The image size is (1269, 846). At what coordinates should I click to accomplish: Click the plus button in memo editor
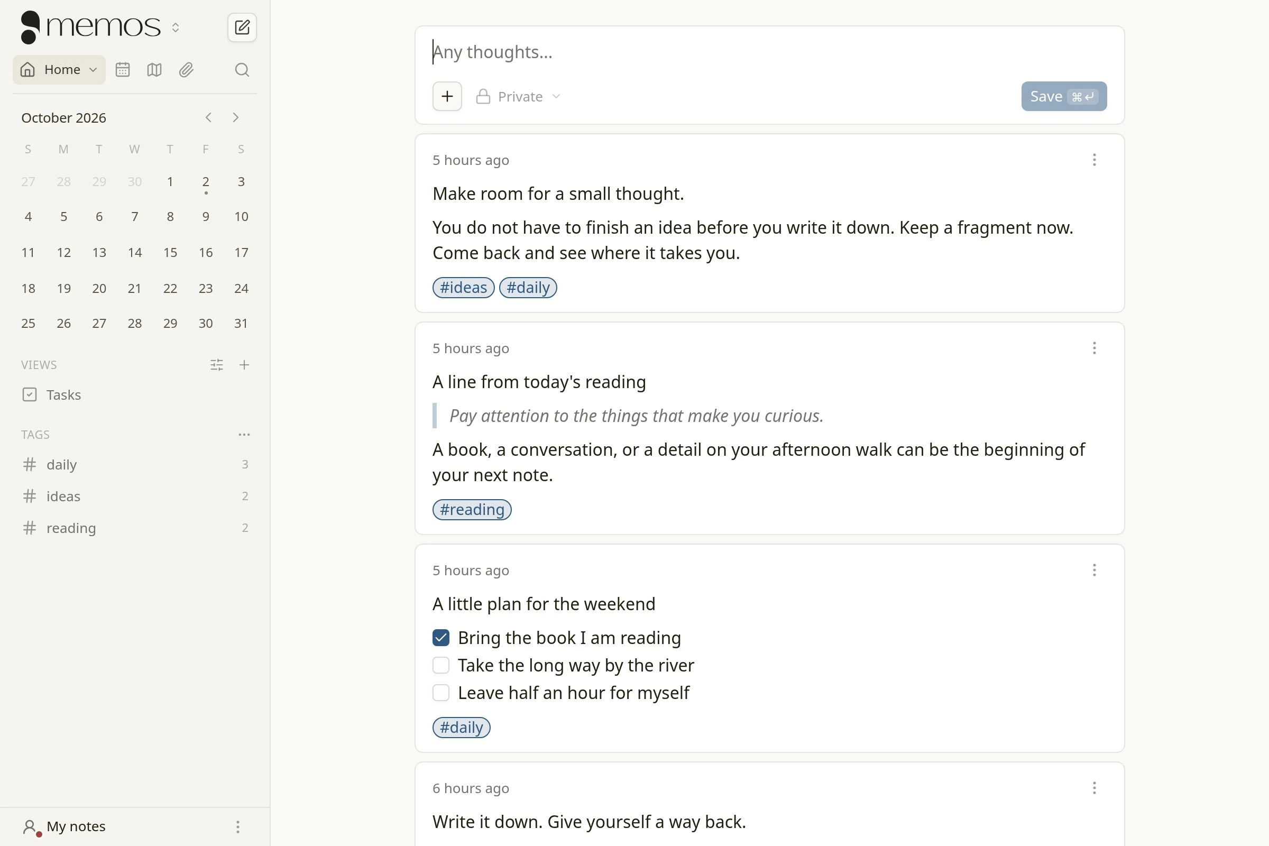click(447, 97)
